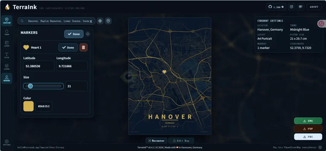Click the map attribution info icon
This screenshot has height=151, width=326.
[320, 147]
